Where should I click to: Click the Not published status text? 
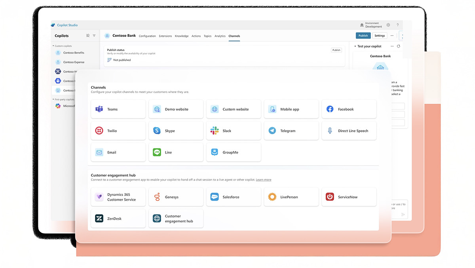coord(122,60)
